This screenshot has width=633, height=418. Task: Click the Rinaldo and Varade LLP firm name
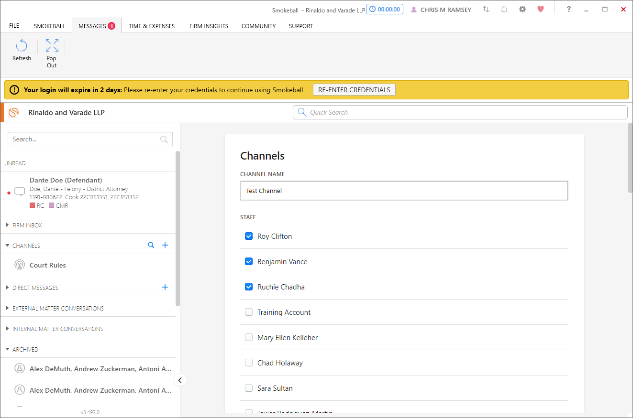tap(67, 113)
